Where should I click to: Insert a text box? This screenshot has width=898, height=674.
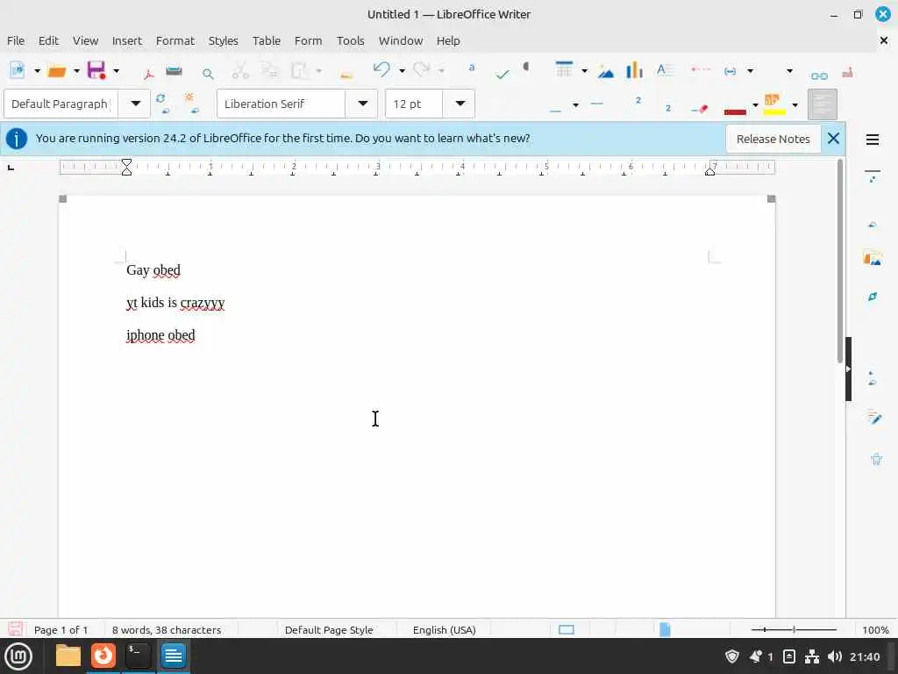coord(665,70)
